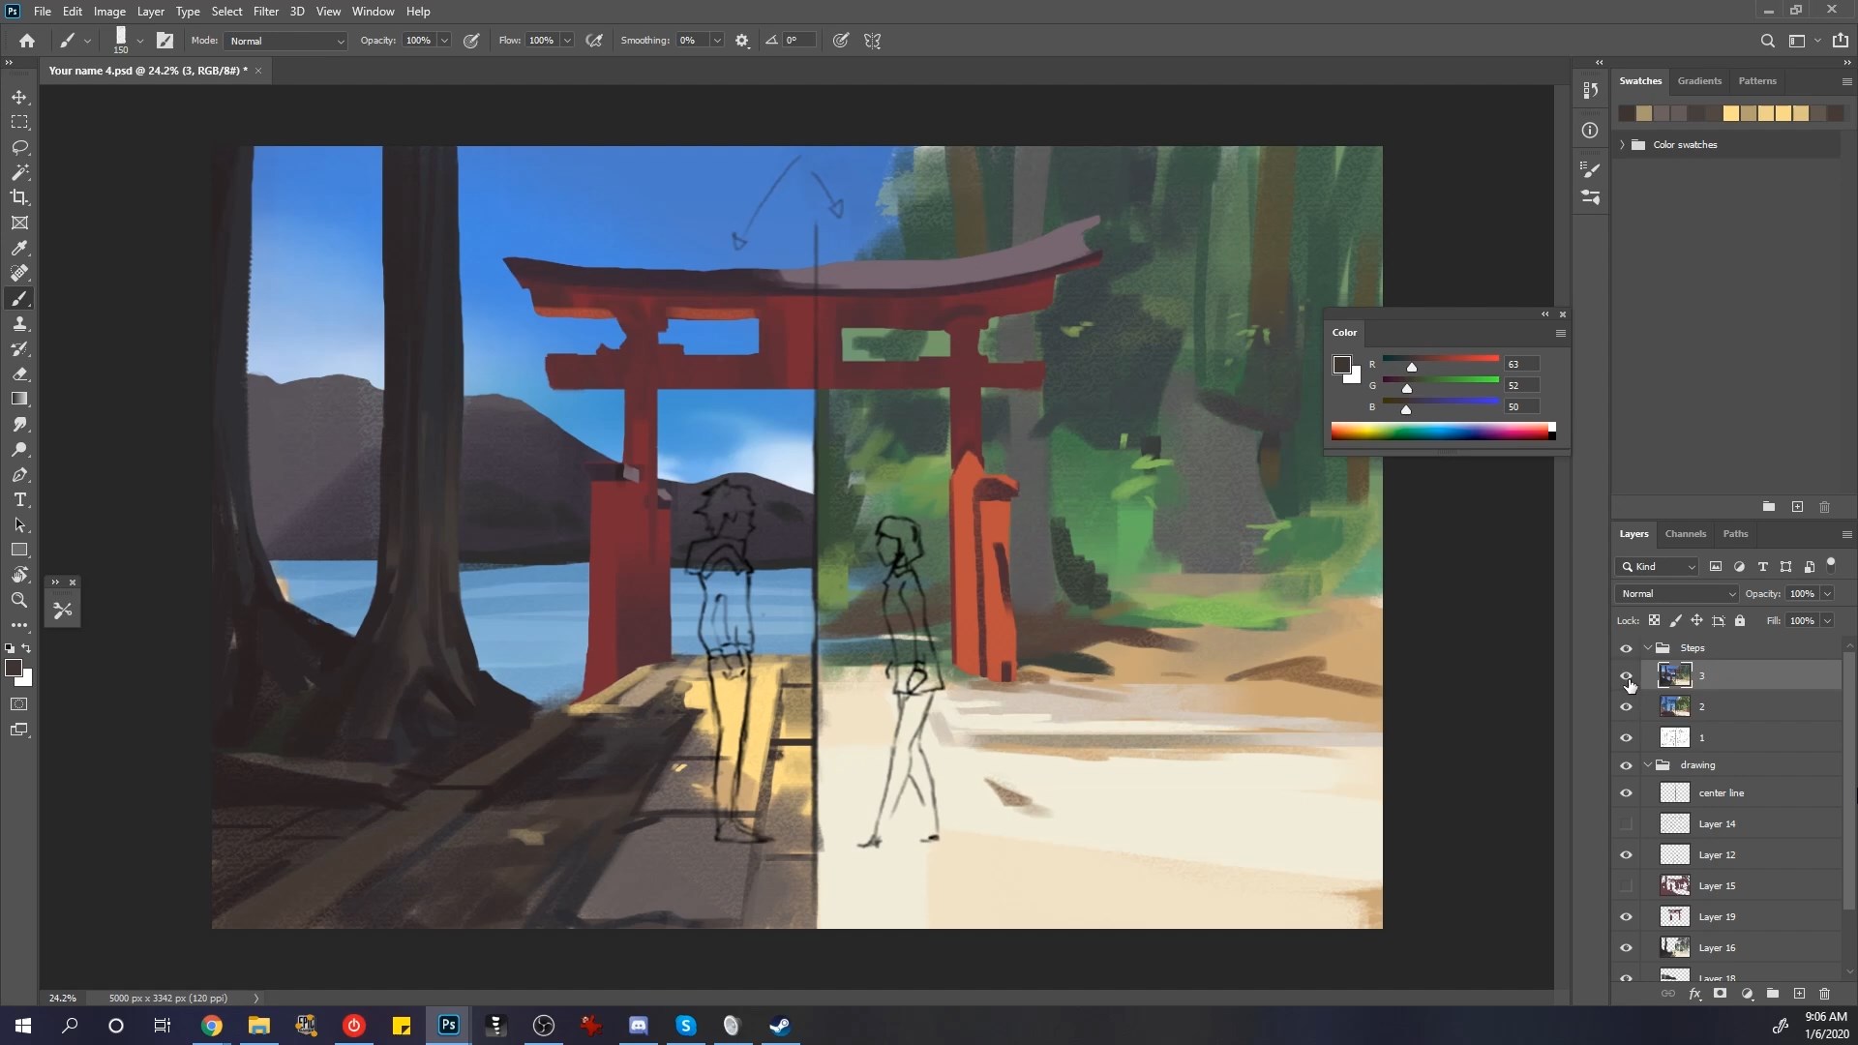Viewport: 1858px width, 1045px height.
Task: Collapse the drawing layer group
Action: (1648, 765)
